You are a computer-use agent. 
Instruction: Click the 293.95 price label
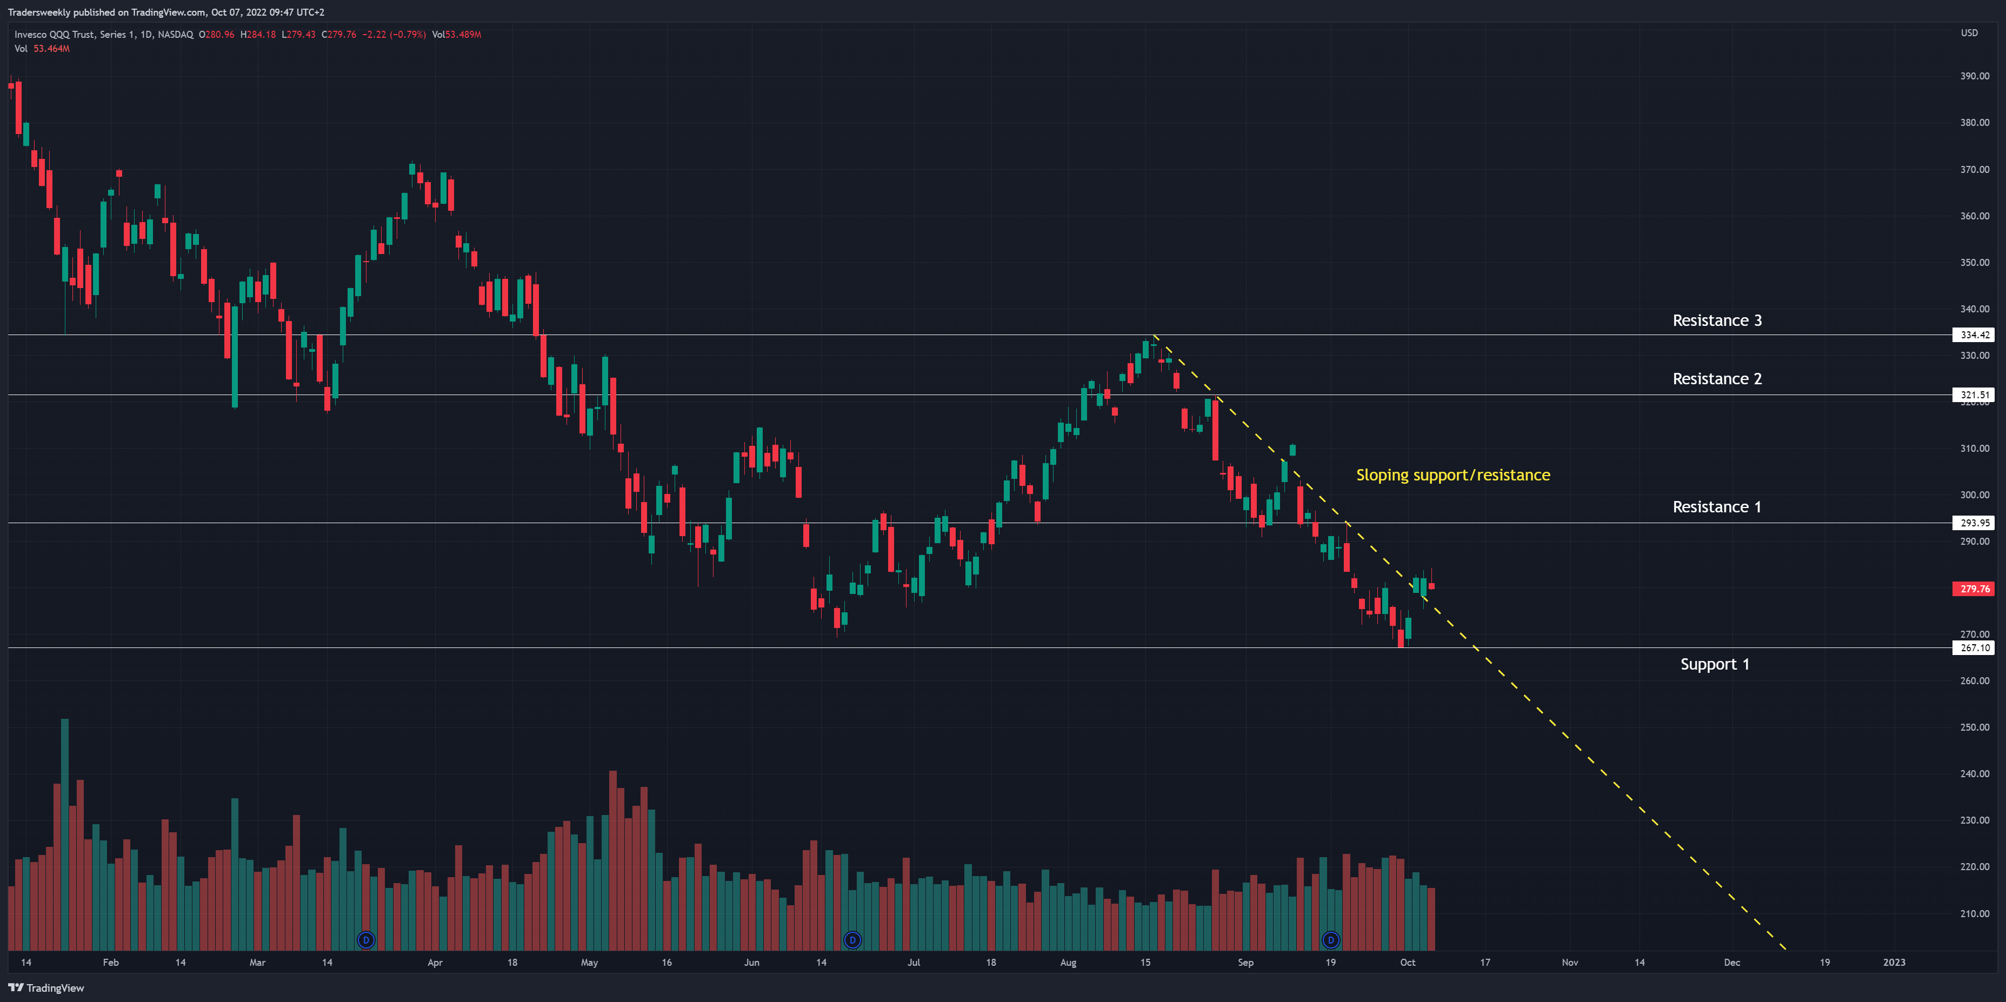click(x=1974, y=523)
